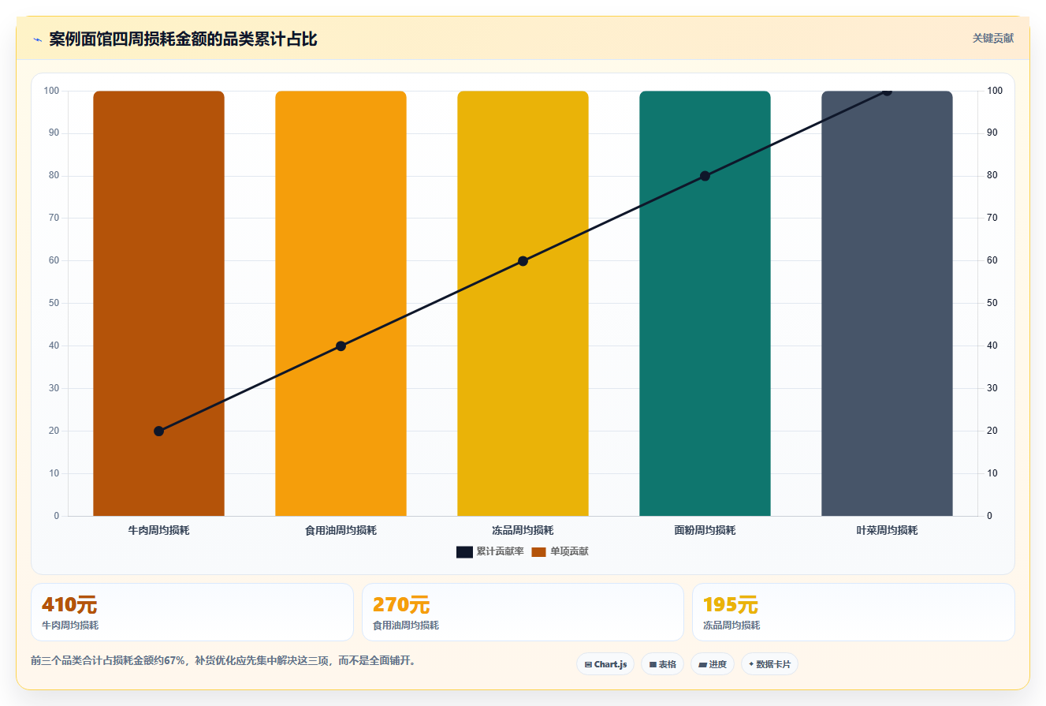Click the 关键贡献 label in header
Image resolution: width=1046 pixels, height=706 pixels.
click(992, 38)
